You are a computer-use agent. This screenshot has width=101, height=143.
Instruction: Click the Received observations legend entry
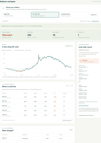pos(7,50)
